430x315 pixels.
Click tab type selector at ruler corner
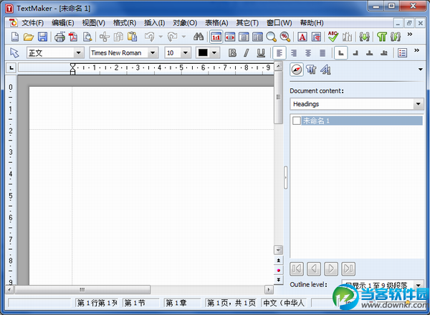tap(11, 67)
